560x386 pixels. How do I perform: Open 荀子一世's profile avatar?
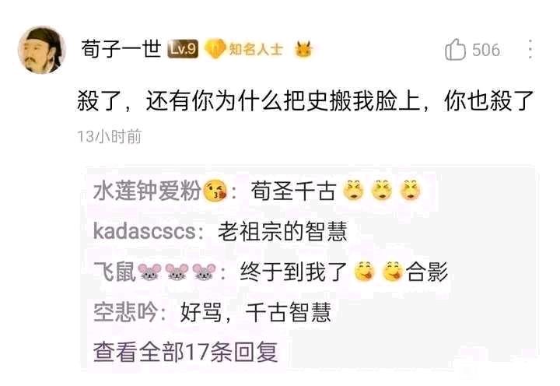click(42, 50)
